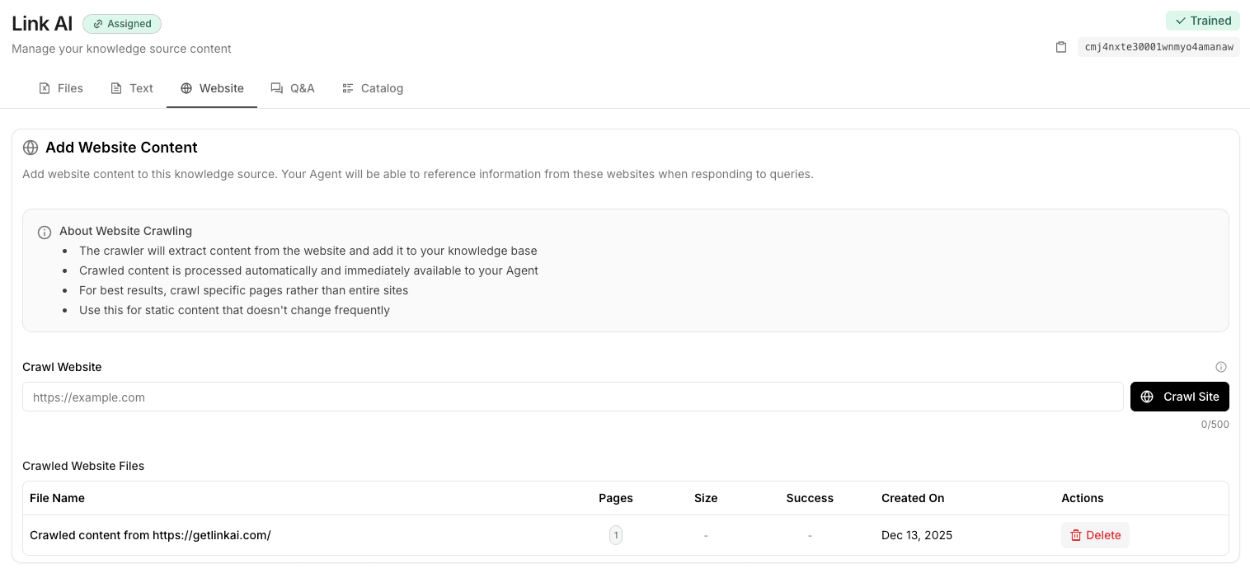1250x578 pixels.
Task: Open the Catalog tab
Action: [373, 88]
